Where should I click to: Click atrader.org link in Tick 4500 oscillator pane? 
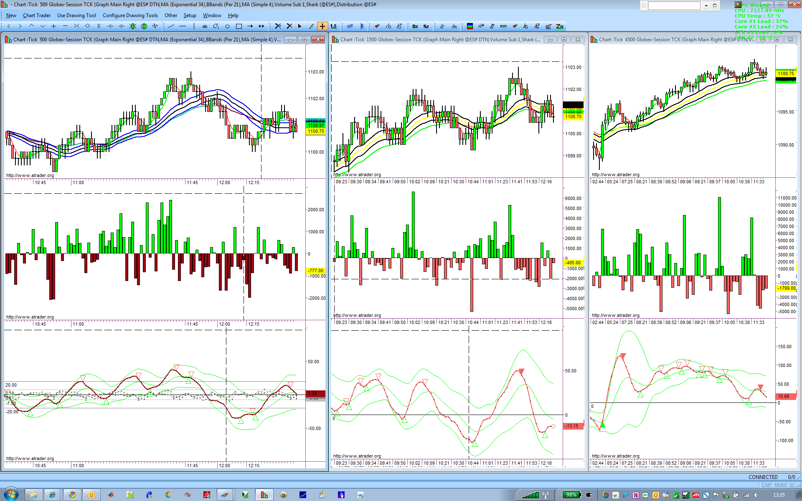pyautogui.click(x=616, y=456)
